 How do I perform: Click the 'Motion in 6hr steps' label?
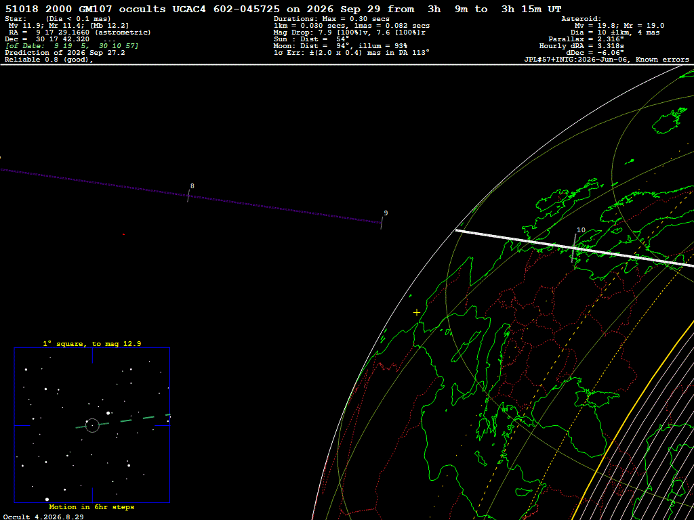click(x=91, y=506)
